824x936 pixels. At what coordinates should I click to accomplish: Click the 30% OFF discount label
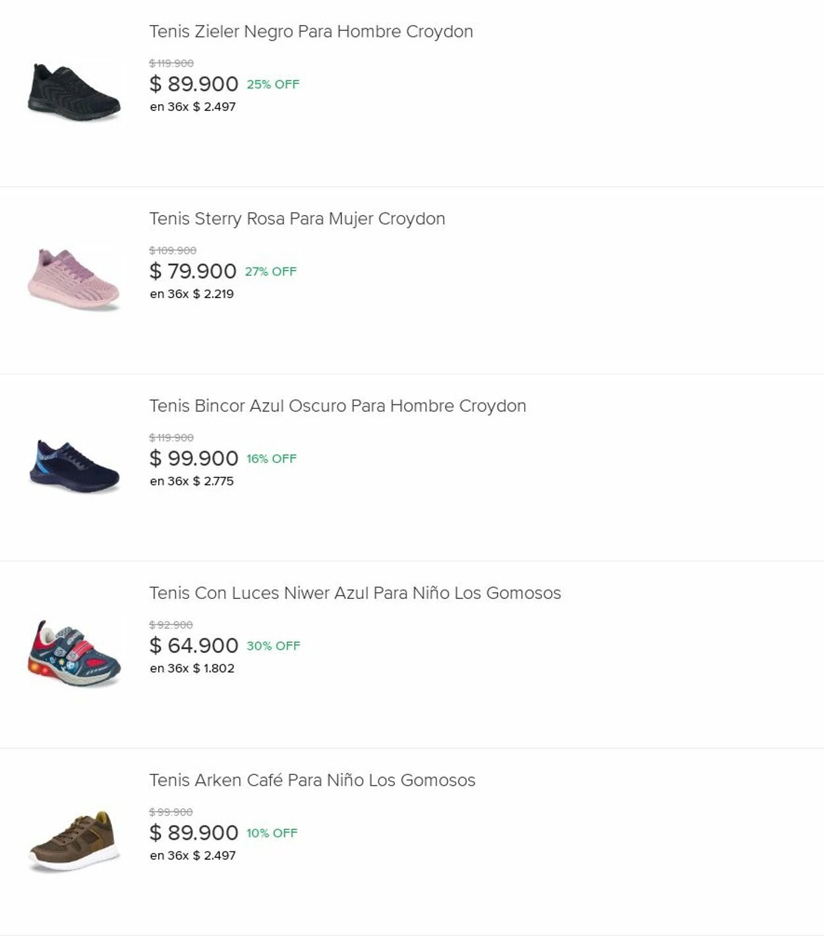[273, 646]
